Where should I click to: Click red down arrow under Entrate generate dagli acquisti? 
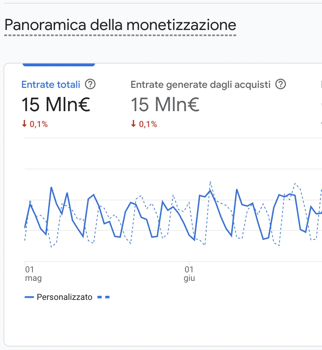pyautogui.click(x=133, y=124)
